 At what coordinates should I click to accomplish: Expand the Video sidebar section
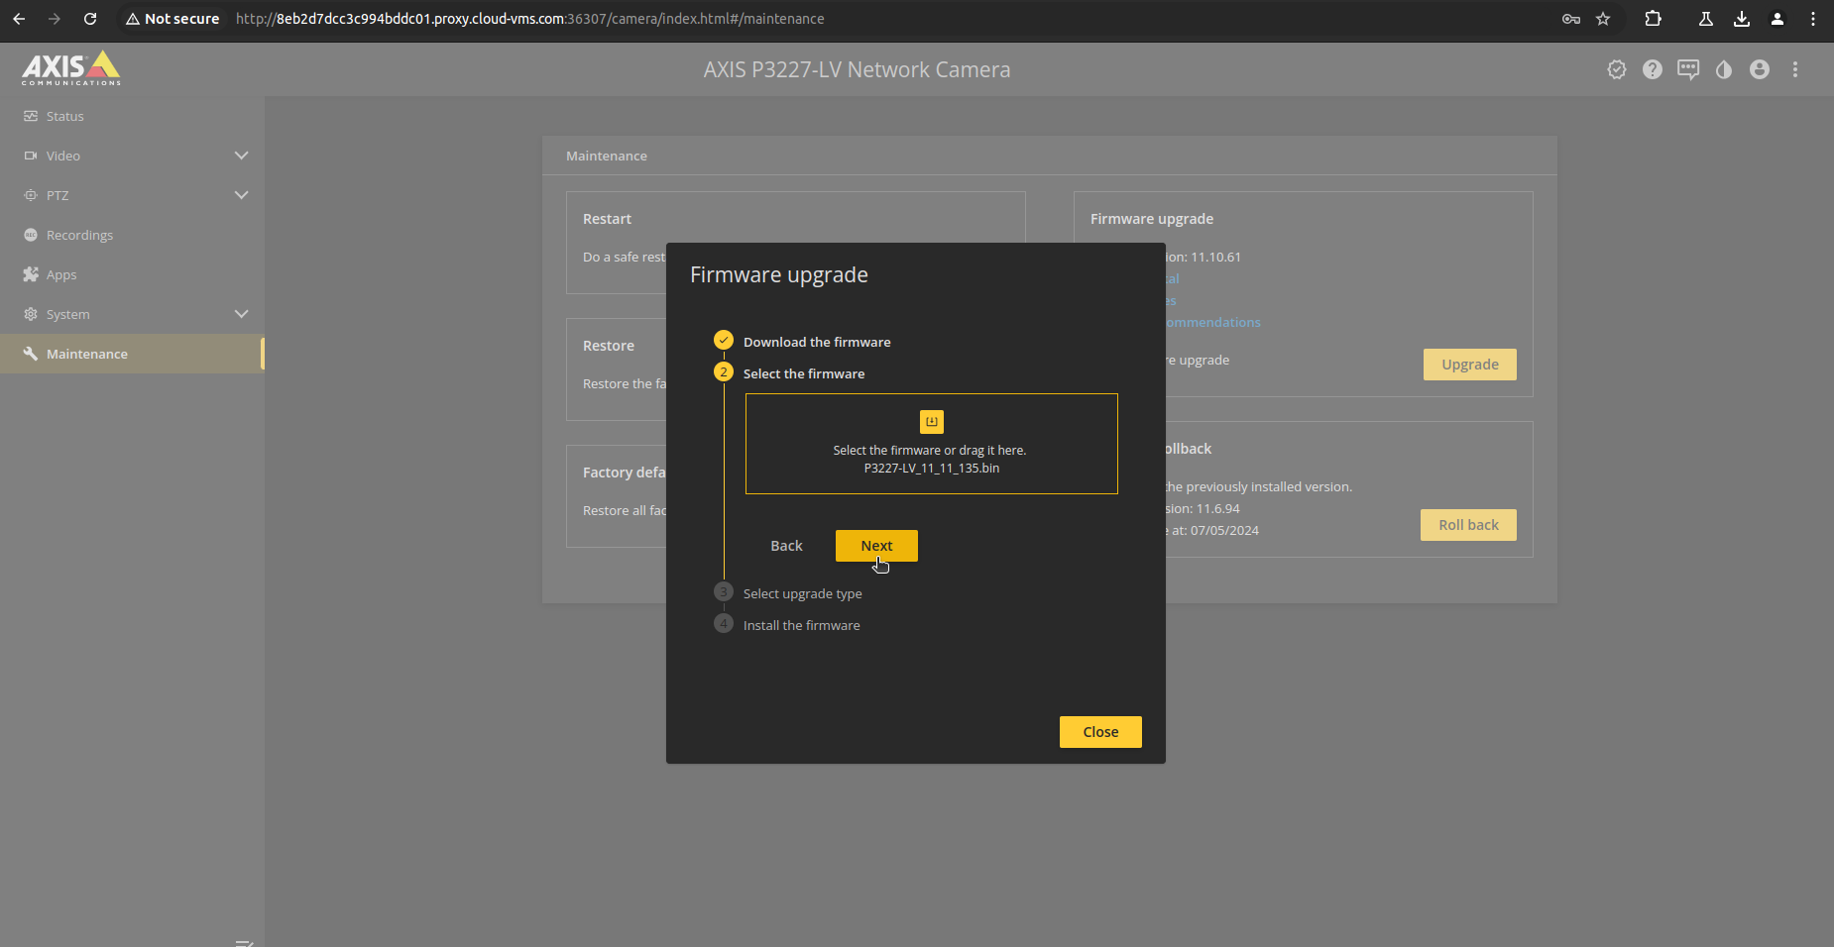point(241,156)
